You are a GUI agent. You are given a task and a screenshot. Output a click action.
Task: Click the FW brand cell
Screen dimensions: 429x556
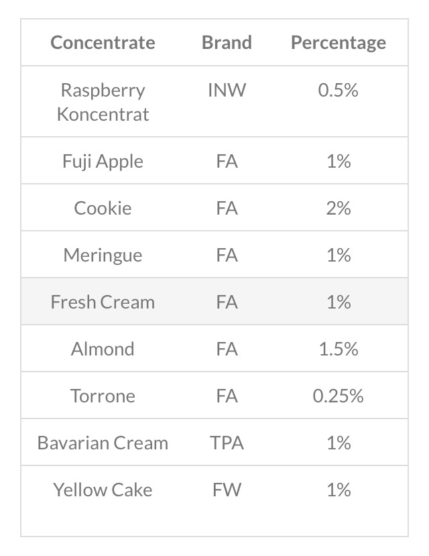pyautogui.click(x=227, y=490)
